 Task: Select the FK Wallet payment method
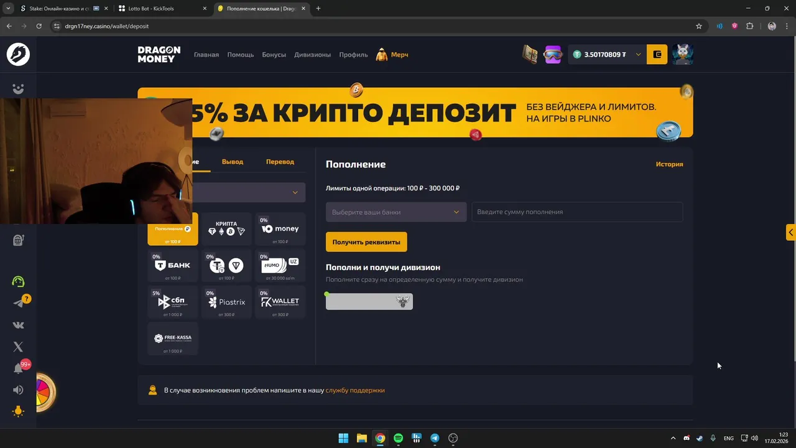coord(280,302)
